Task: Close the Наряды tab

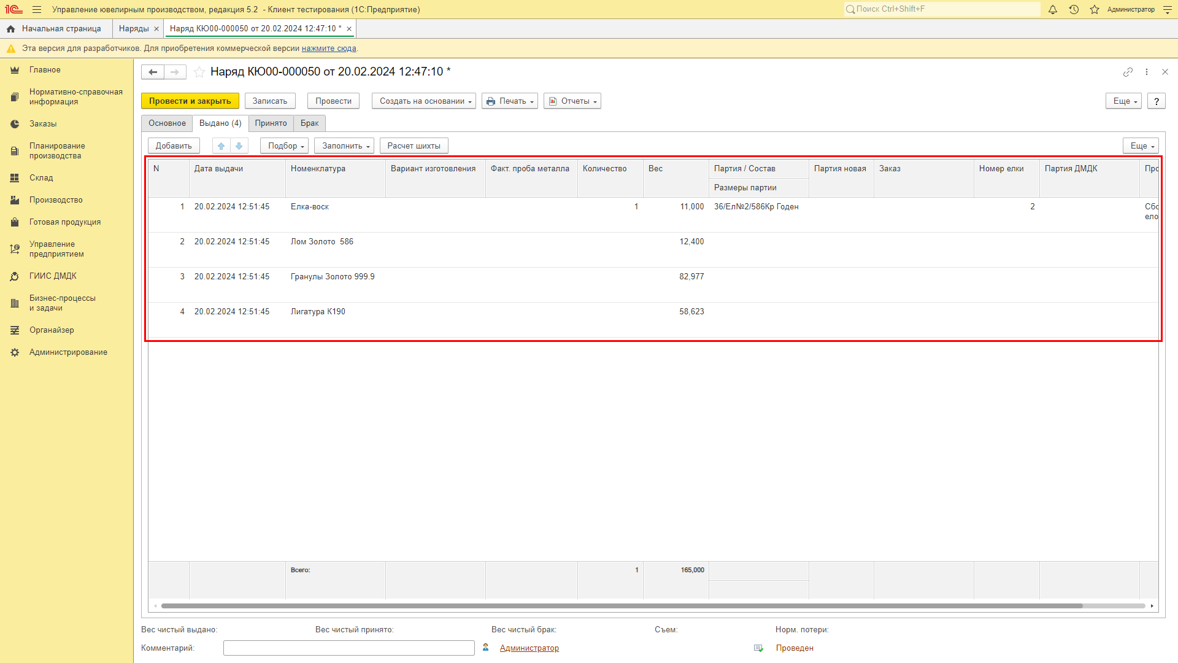Action: [x=156, y=29]
